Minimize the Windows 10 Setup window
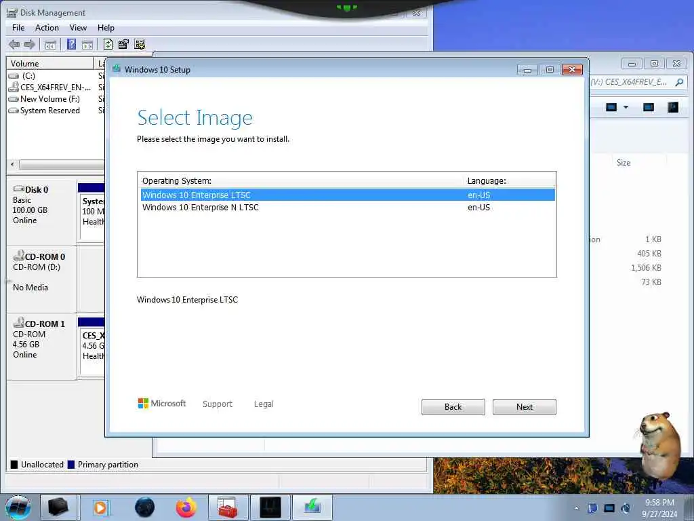The image size is (694, 521). coord(527,70)
